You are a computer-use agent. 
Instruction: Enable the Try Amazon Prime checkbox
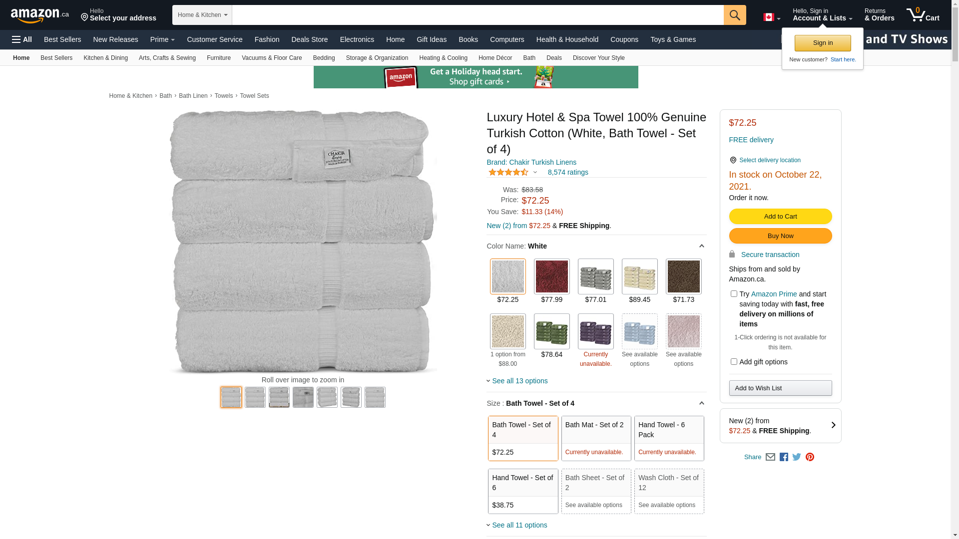tap(734, 294)
